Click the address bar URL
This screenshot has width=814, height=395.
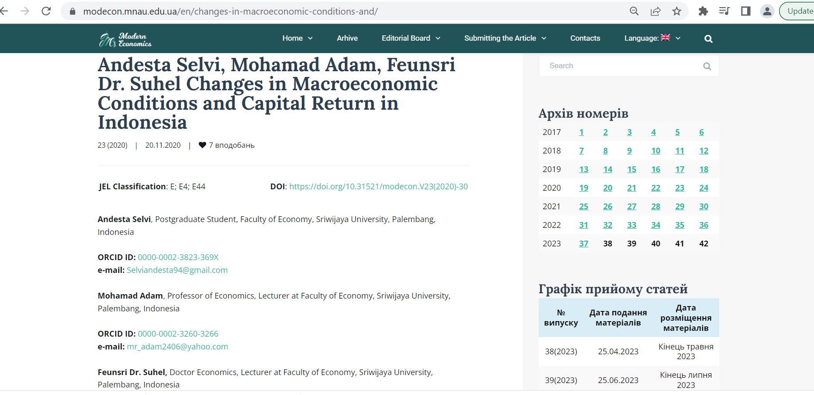coord(230,12)
